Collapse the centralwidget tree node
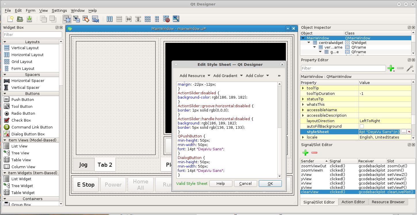The width and height of the screenshot is (417, 215). coord(309,43)
